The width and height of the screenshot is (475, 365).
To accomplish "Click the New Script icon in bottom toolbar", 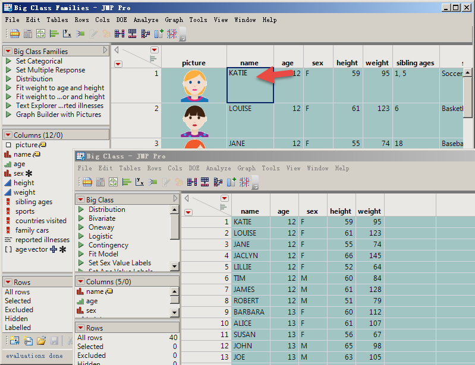I will [28, 340].
